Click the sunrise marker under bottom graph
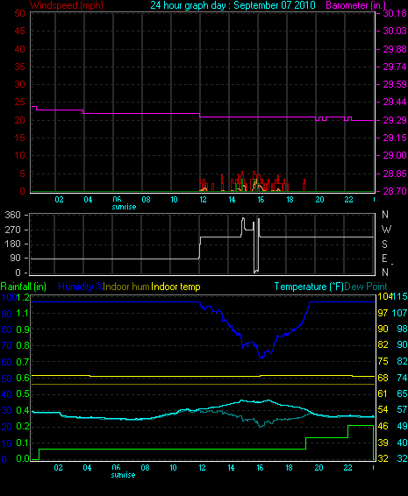The image size is (408, 496). coord(123,475)
